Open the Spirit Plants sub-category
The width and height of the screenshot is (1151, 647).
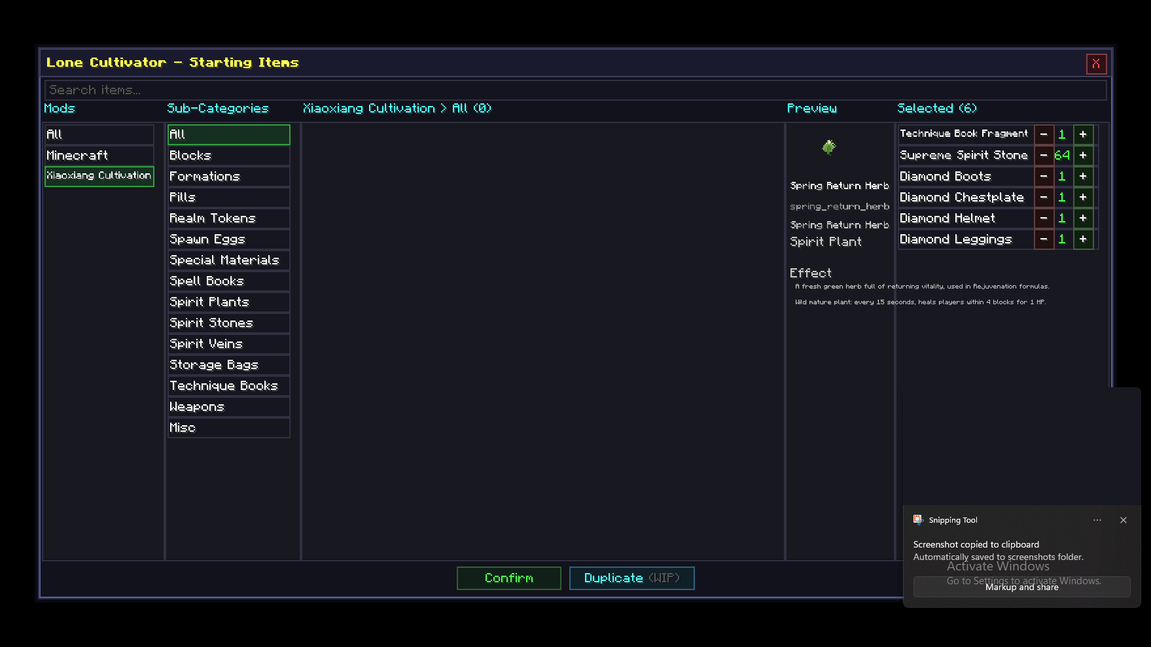[x=228, y=302]
